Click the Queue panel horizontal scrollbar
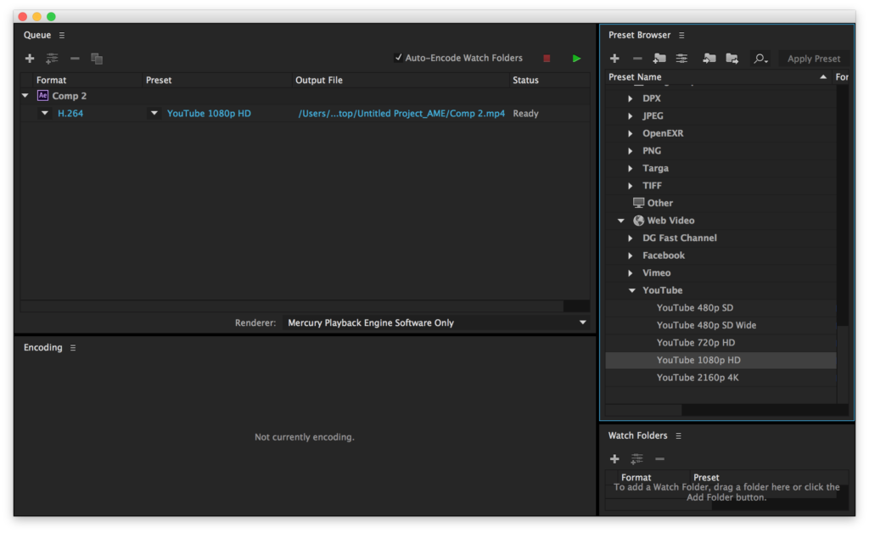 coord(292,306)
